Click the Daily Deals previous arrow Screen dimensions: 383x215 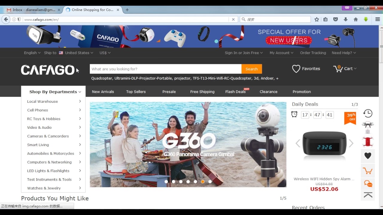pyautogui.click(x=298, y=143)
